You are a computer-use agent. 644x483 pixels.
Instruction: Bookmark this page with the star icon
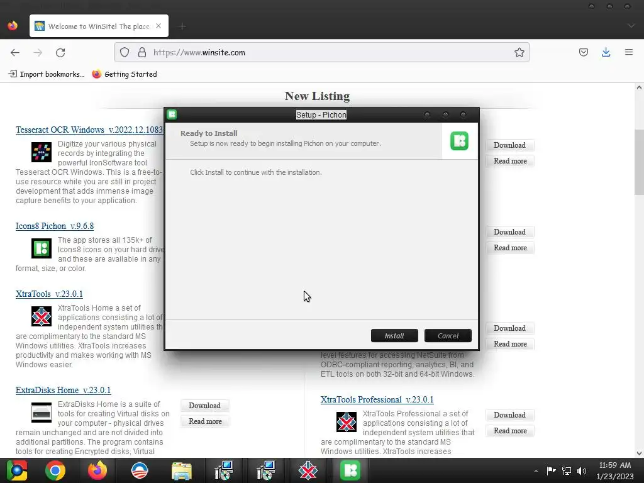coord(519,53)
